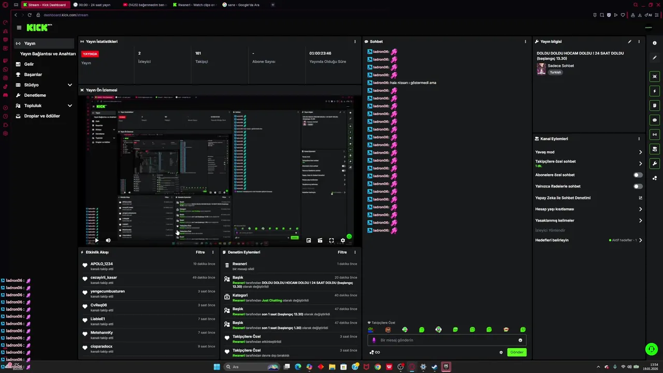This screenshot has height=373, width=663.
Task: Expand the Topluluk sidebar section
Action: [69, 106]
